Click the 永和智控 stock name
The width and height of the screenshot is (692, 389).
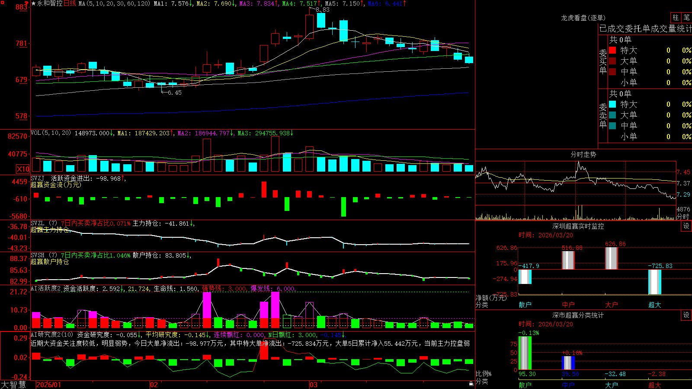50,3
